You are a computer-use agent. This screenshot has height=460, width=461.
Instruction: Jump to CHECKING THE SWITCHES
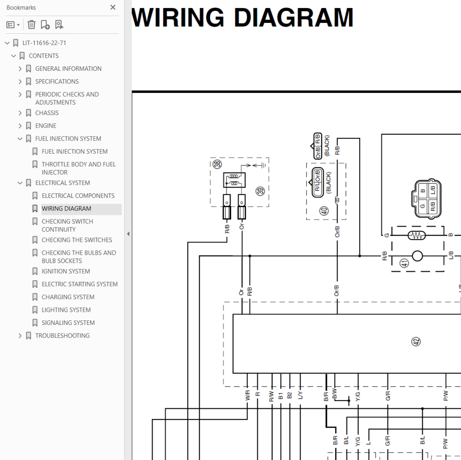[77, 240]
